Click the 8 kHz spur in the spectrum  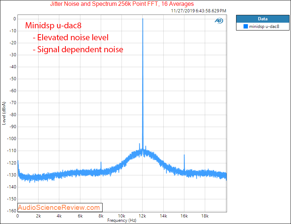pos(101,166)
